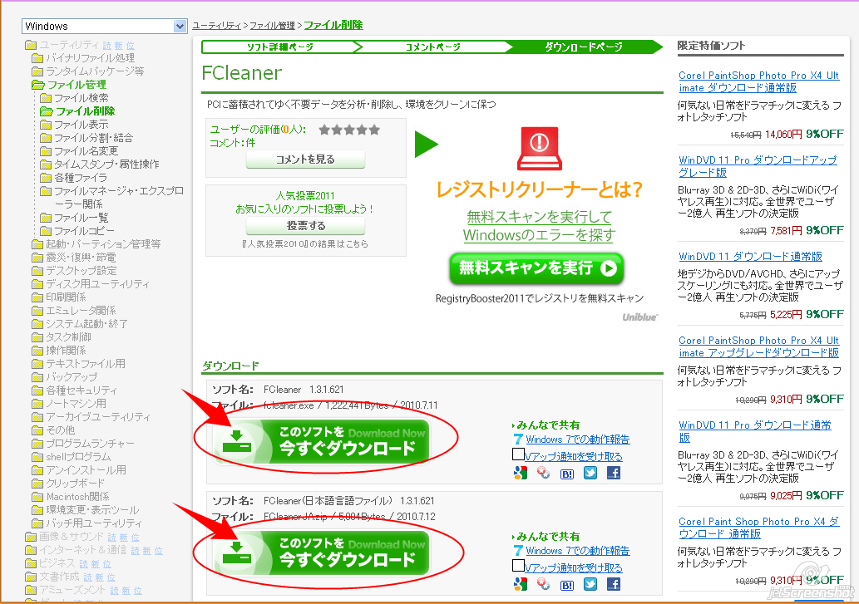Screen dimensions: 859x604
Task: Open Windows 7での動作報告 link for FCleaner 1.3.1.621
Action: 577,439
